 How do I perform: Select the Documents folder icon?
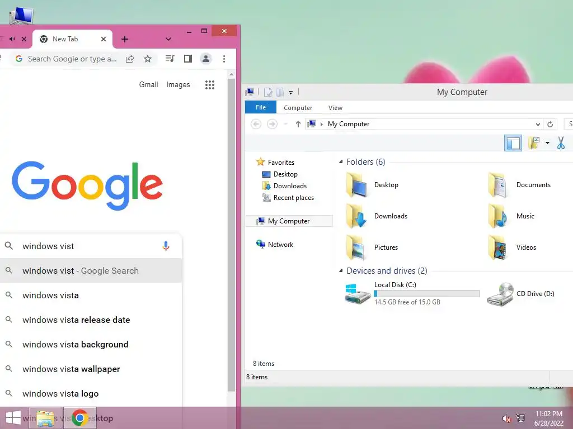[x=497, y=185]
